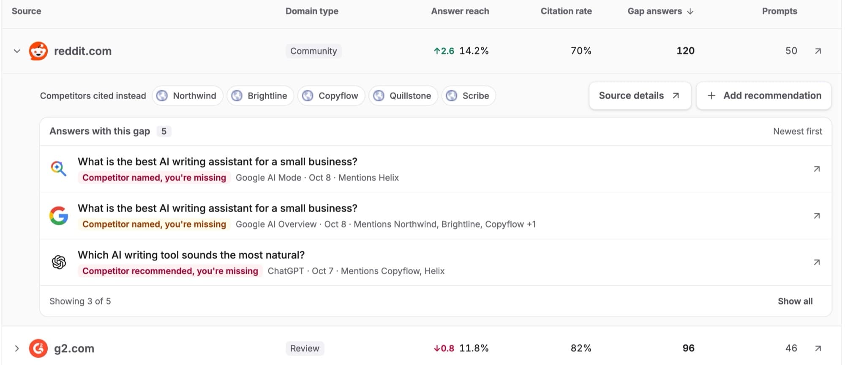Click the ChatGPT 'Competitor recommended, you're missing' badge

170,271
